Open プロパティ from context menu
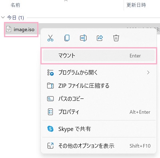Screen dimensions: 160x158 coord(99,112)
